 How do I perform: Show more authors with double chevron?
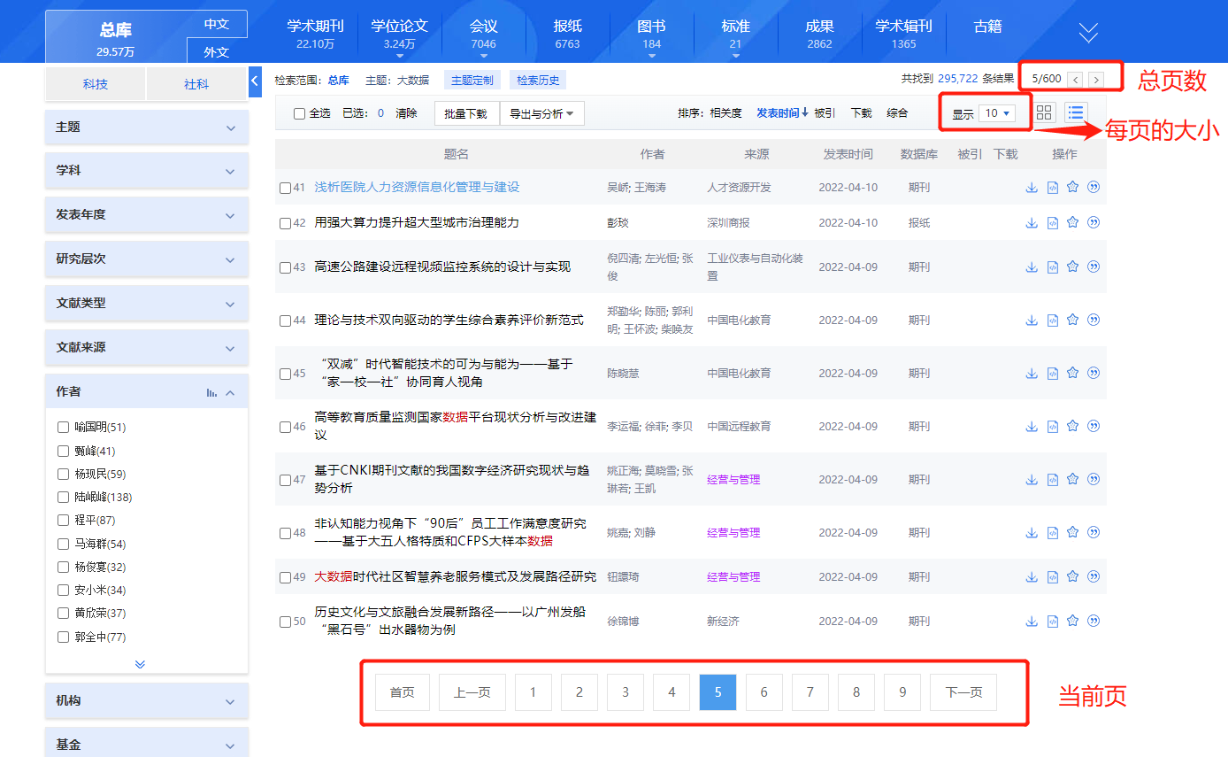pos(140,664)
